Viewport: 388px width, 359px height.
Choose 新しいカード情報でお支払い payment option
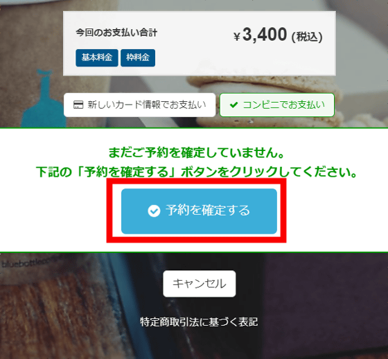point(139,105)
